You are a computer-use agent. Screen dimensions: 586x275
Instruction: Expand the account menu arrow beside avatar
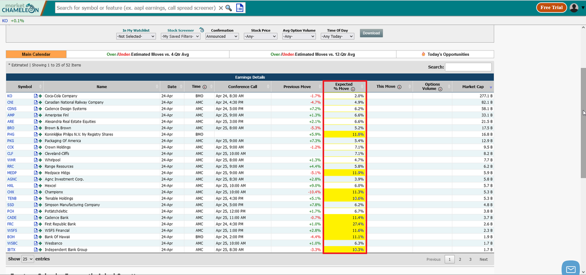pos(582,8)
